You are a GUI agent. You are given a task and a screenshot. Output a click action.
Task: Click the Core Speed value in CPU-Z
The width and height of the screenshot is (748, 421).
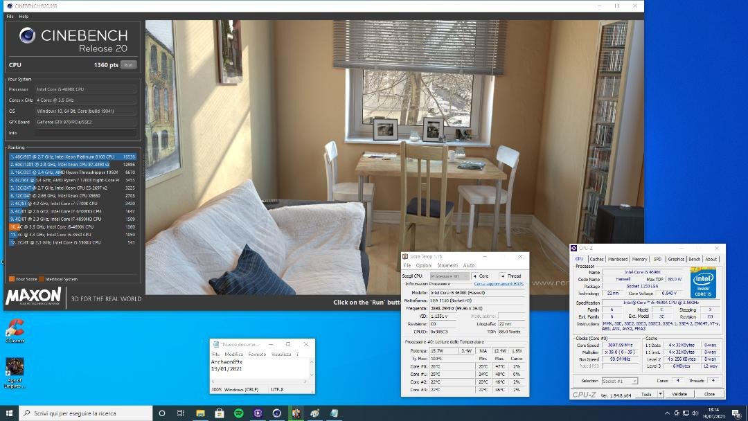coord(620,345)
